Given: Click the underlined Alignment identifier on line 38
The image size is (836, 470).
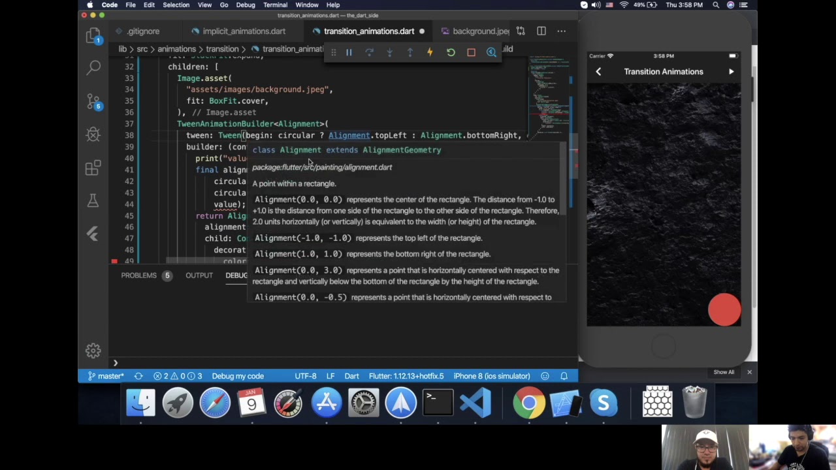Looking at the screenshot, I should click(x=349, y=135).
